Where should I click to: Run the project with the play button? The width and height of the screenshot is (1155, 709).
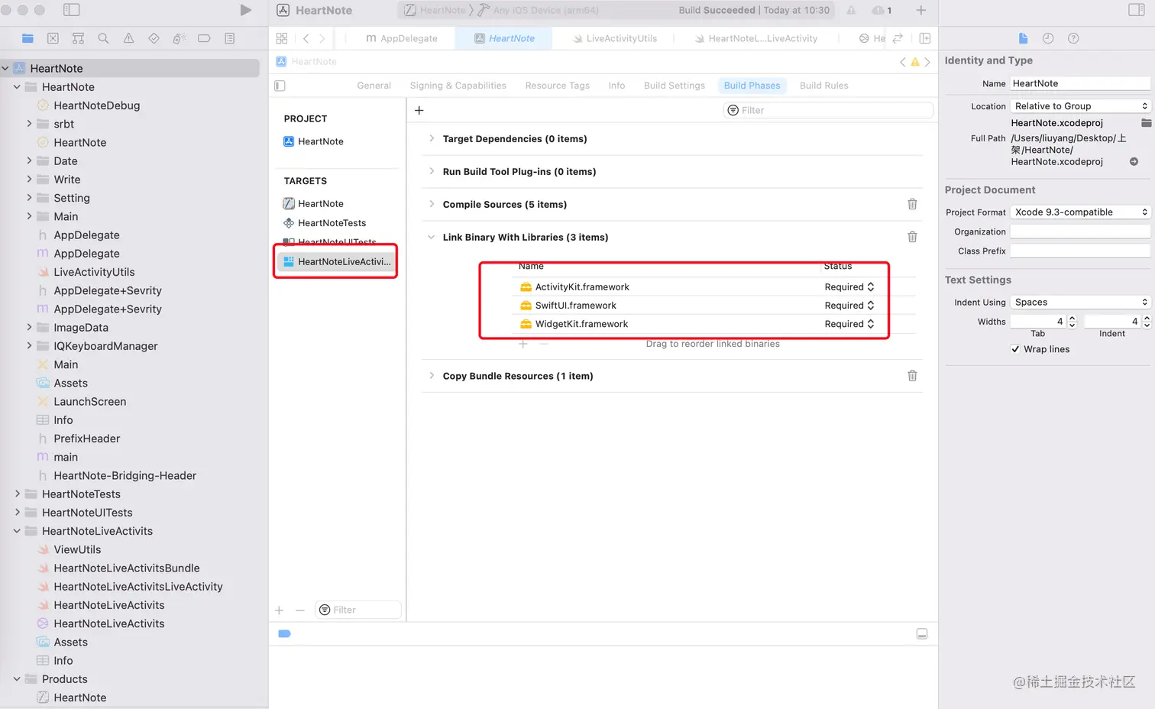pyautogui.click(x=245, y=10)
